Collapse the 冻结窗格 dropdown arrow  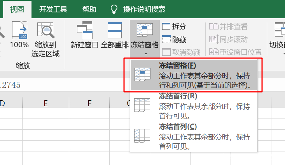point(146,54)
